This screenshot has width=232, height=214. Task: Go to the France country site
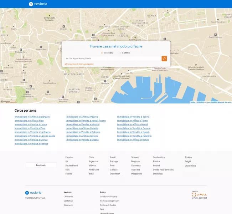click(69, 174)
